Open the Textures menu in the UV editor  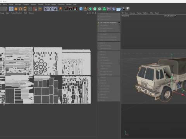coord(31,13)
